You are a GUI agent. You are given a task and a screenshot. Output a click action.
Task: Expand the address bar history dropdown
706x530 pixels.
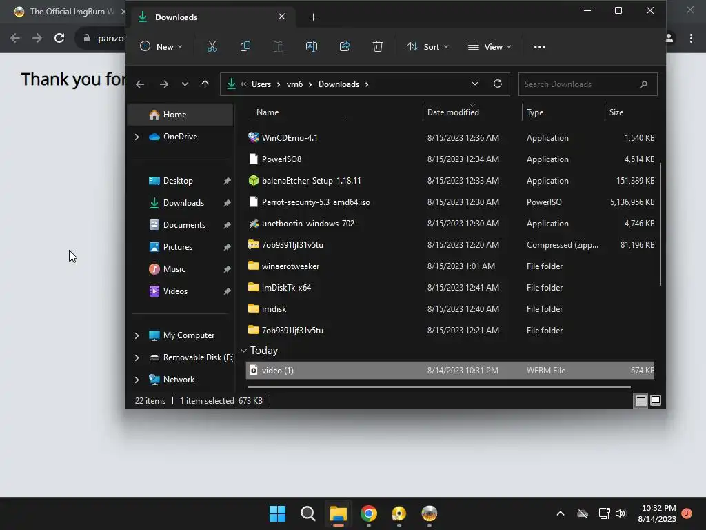(474, 84)
